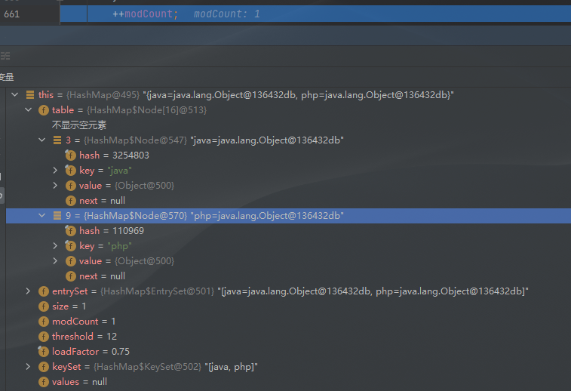This screenshot has width=571, height=391.
Task: Click inline hint 'modCount: 1' in editor
Action: pos(226,14)
